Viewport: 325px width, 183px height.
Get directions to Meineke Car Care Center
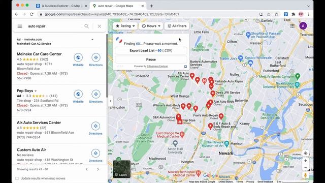96,60
